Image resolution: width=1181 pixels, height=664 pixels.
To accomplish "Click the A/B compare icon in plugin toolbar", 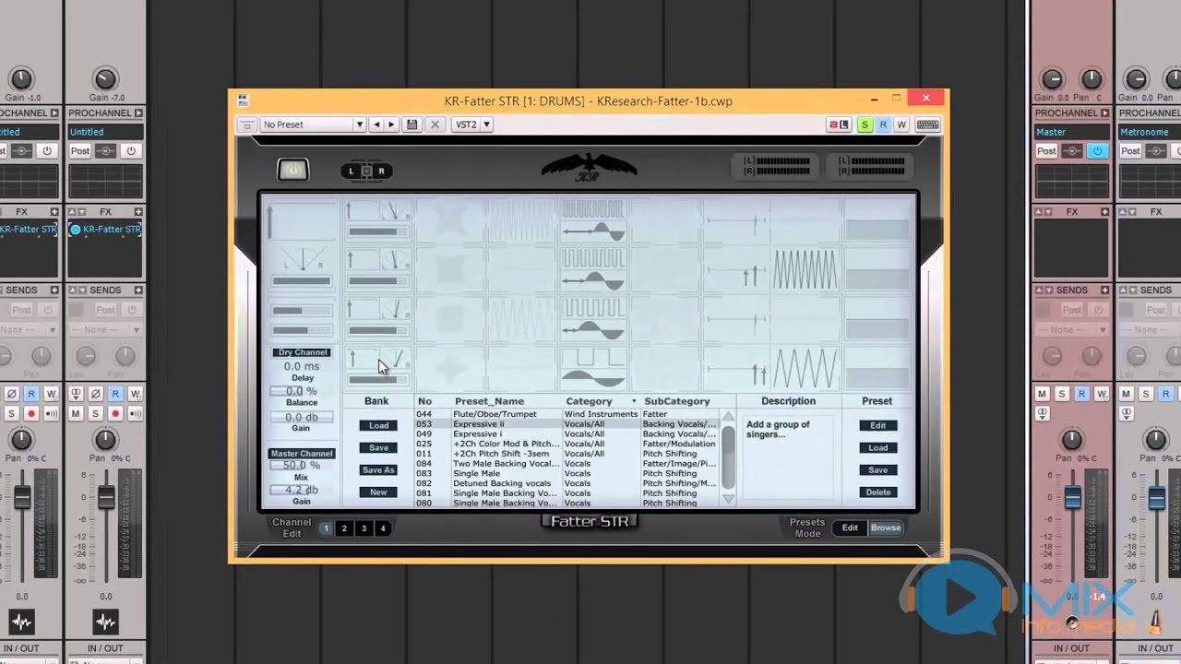I will click(839, 125).
